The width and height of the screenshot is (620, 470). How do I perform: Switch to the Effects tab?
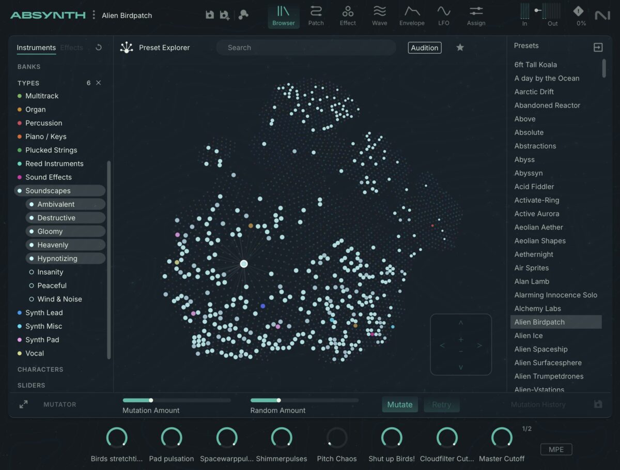point(71,48)
